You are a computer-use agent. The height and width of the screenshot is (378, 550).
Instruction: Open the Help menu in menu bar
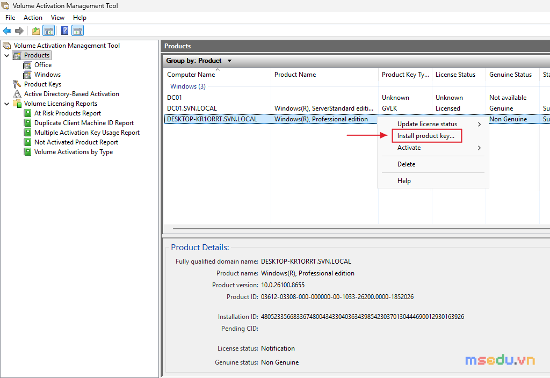(79, 18)
